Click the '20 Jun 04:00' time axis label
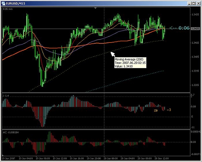 [128, 158]
